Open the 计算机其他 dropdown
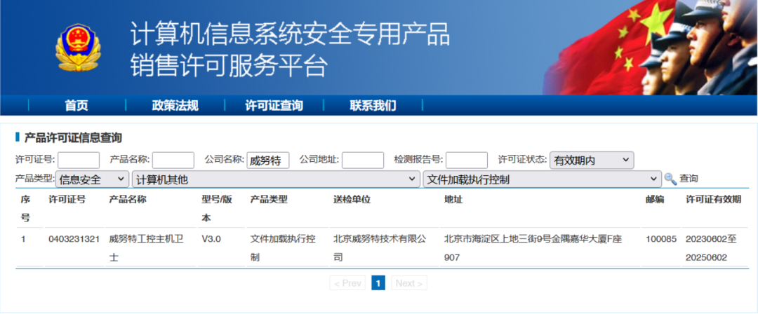 point(276,179)
